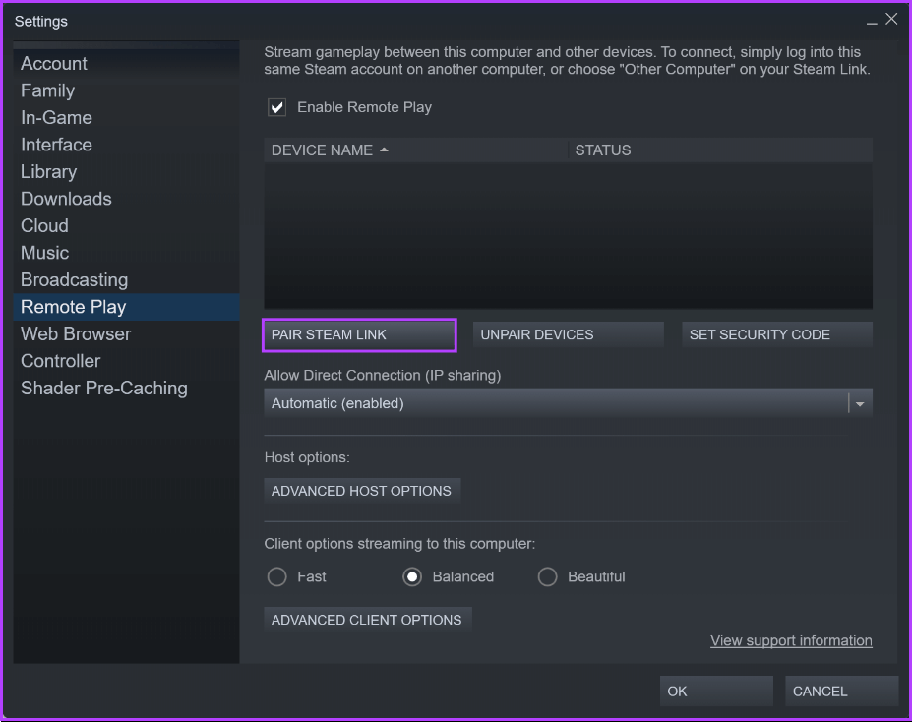Toggle Enable Remote Play checkbox
This screenshot has height=722, width=912.
click(x=276, y=107)
